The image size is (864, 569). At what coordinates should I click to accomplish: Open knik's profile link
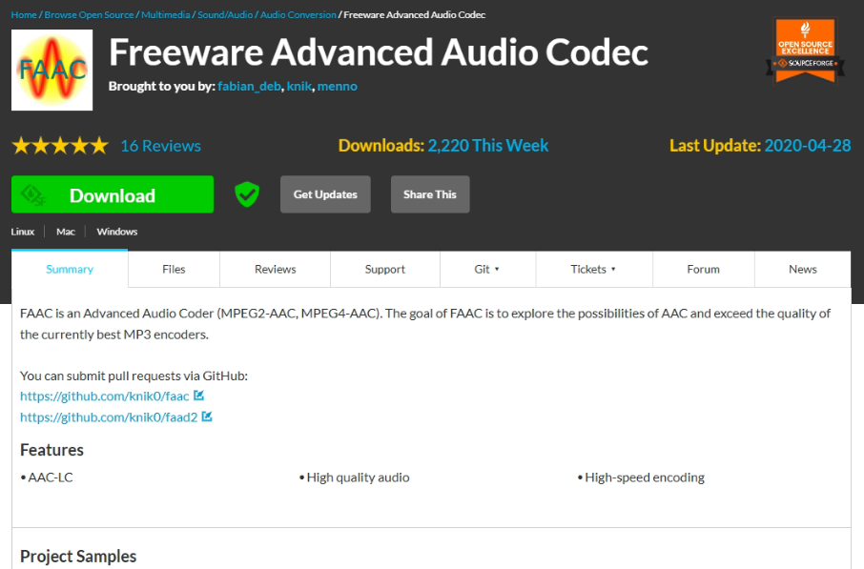[x=299, y=87]
